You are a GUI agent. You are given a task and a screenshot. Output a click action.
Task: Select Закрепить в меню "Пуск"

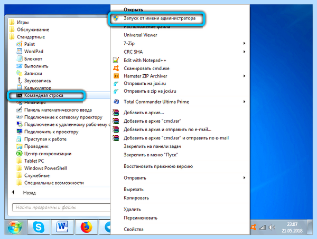click(151, 155)
